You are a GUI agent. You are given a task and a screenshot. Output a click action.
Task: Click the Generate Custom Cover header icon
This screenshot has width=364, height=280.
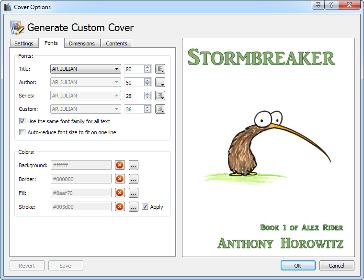tap(17, 27)
